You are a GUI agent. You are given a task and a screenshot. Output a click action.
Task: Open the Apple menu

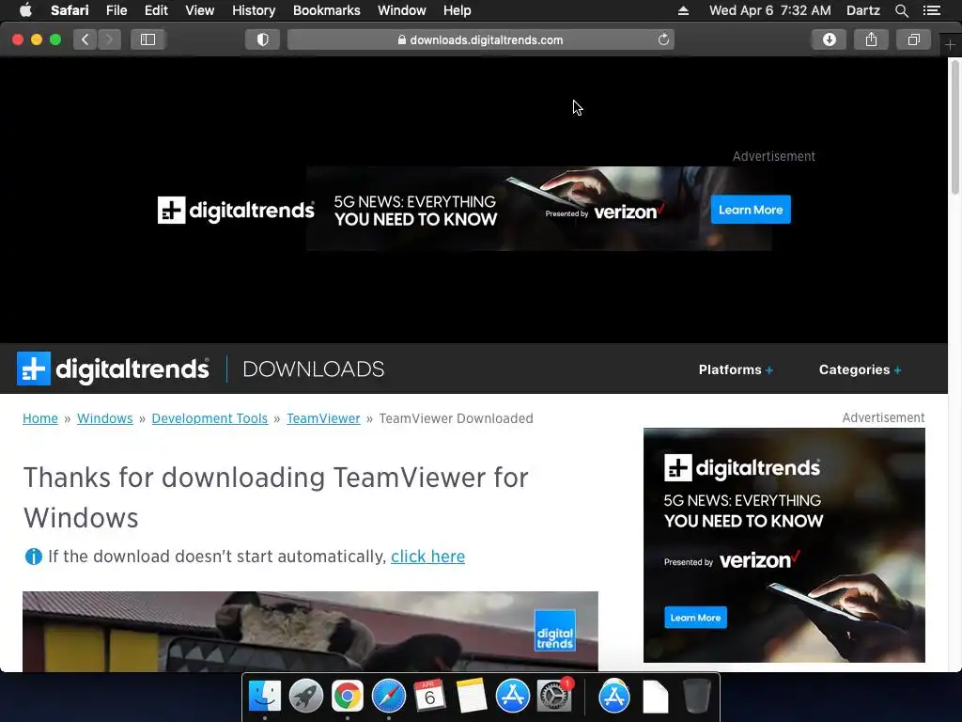(25, 10)
